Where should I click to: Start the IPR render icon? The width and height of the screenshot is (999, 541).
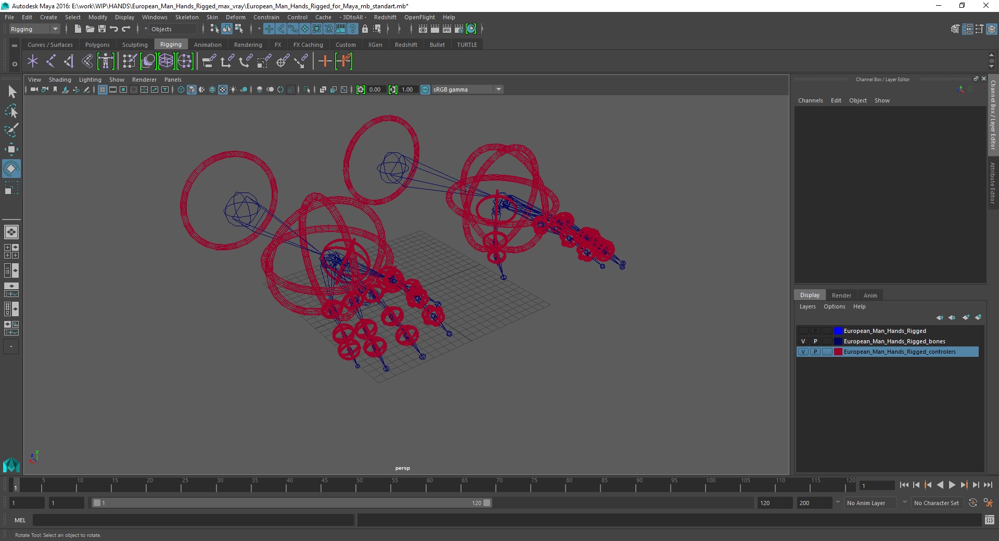click(x=447, y=29)
